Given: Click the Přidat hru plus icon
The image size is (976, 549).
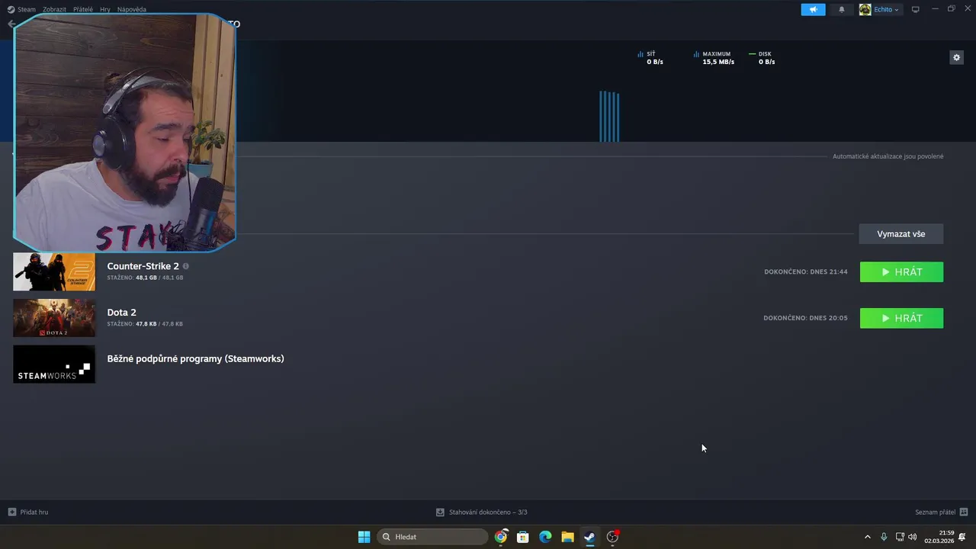Looking at the screenshot, I should 11,512.
